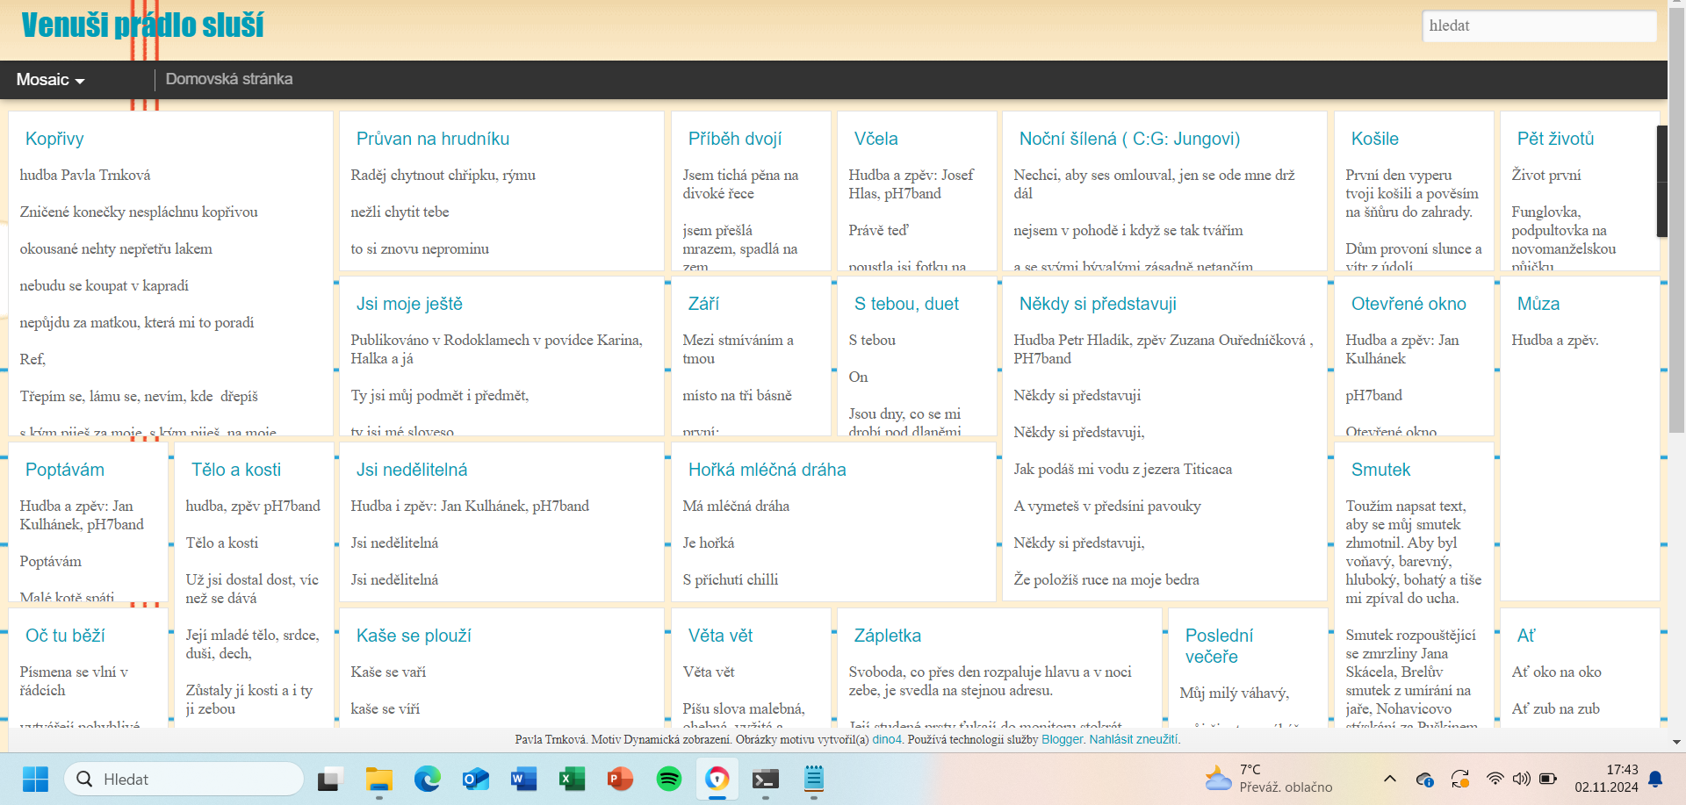Open Excel from the taskbar
This screenshot has width=1686, height=805.
point(573,779)
